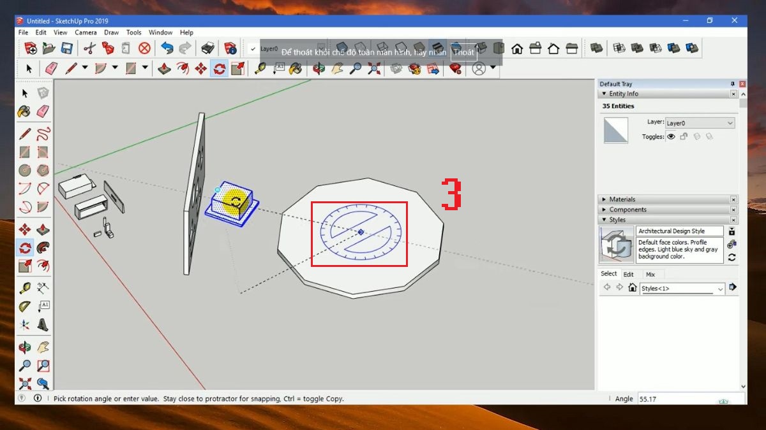Open Model Info icon in top toolbar
The width and height of the screenshot is (766, 430).
pos(230,48)
